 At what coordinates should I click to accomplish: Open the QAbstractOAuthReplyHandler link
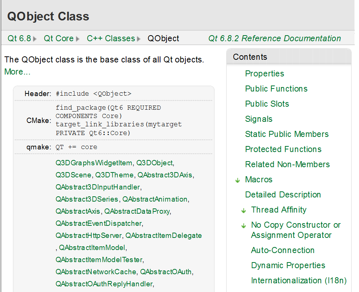click(104, 284)
